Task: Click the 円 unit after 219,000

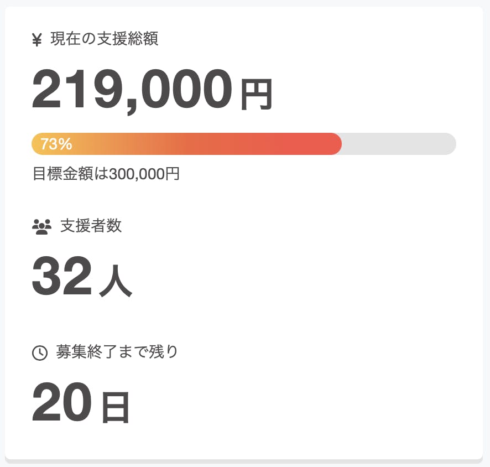Action: pyautogui.click(x=256, y=95)
